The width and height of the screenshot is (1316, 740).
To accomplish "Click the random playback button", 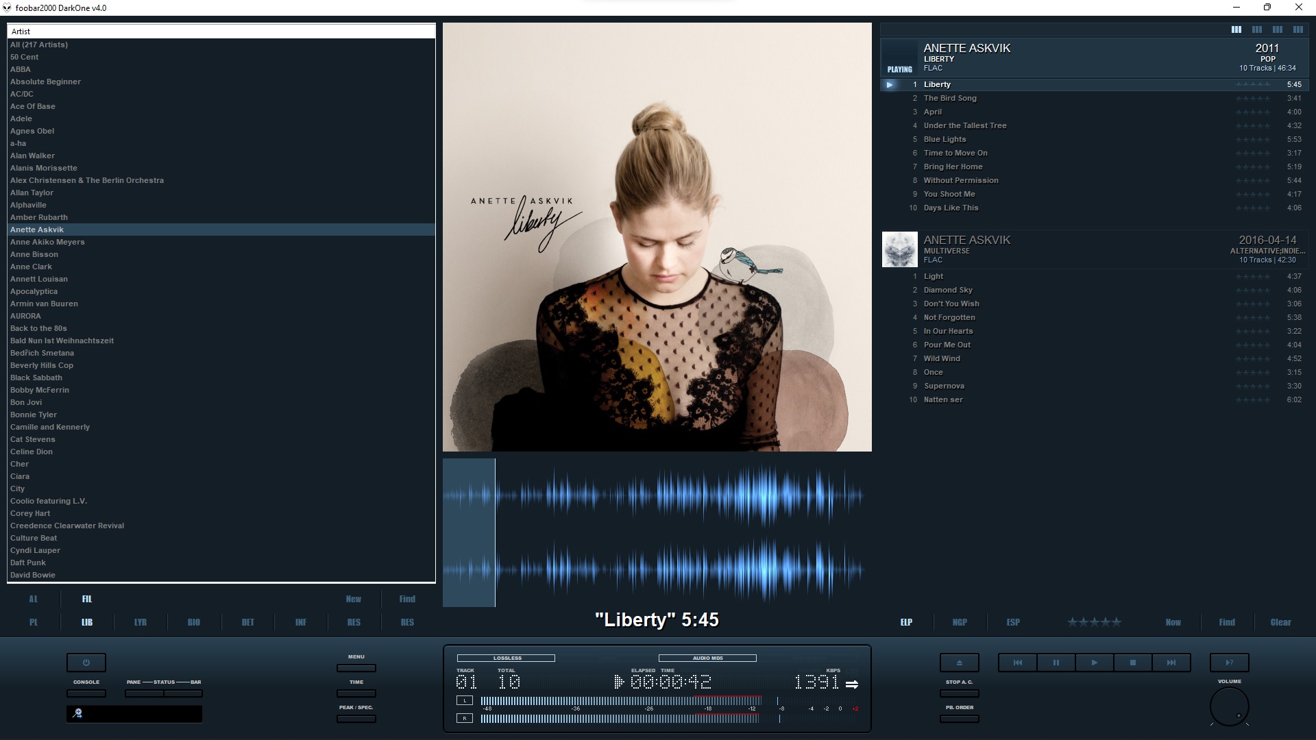I will (1229, 663).
